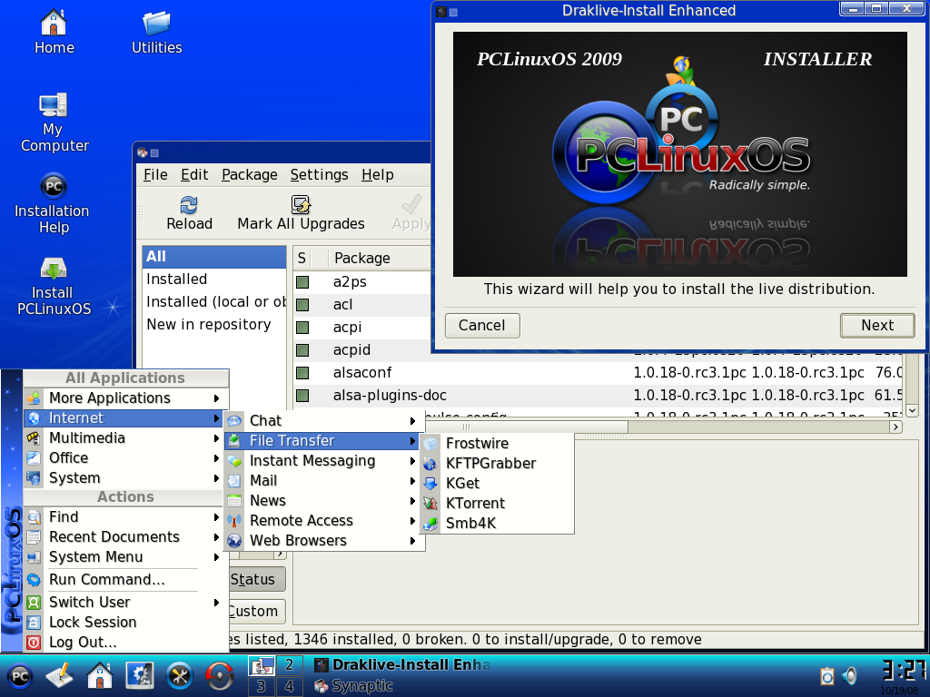Open the File menu in Synaptic

[155, 175]
